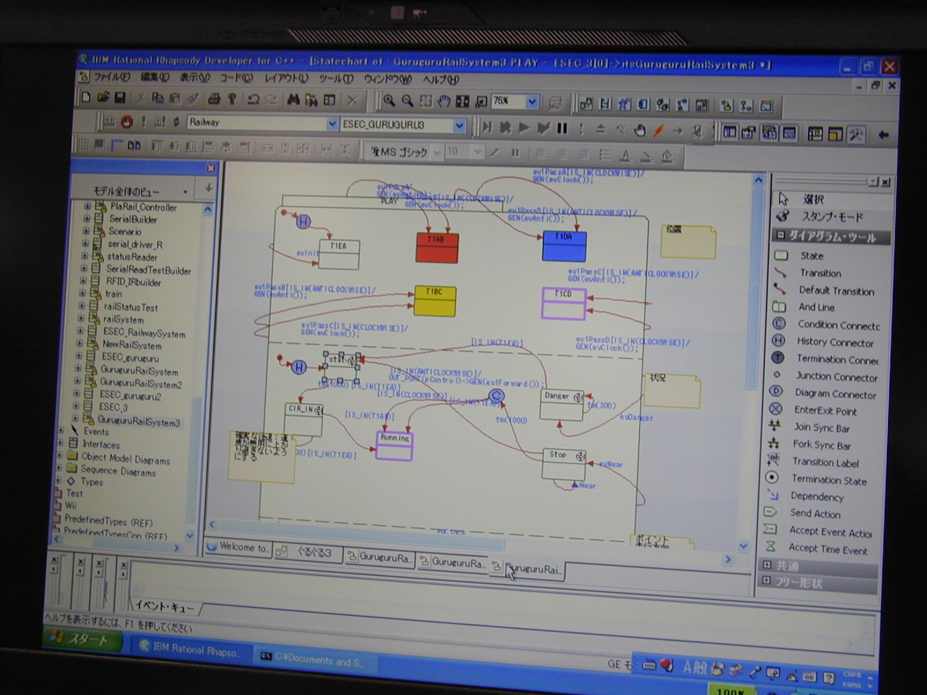The image size is (927, 695).
Task: Open the ESEC_GURUGURU3 configuration dropdown
Action: coord(459,126)
